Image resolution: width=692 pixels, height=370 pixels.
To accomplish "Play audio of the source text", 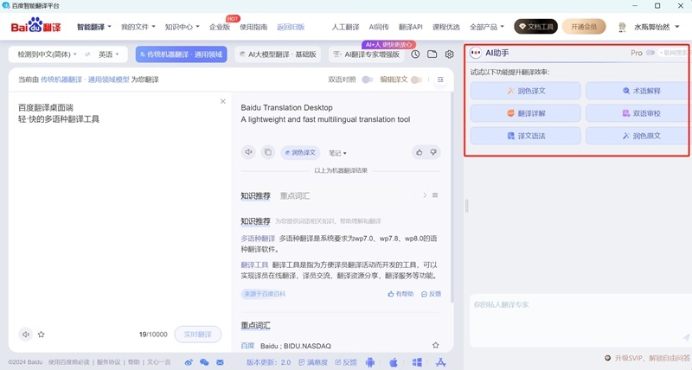I will 26,335.
